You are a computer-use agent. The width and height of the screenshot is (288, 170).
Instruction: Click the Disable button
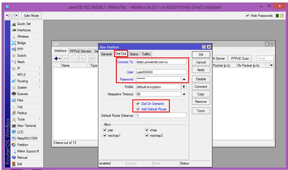tap(201, 79)
